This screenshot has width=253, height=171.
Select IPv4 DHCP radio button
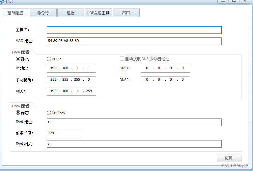pyautogui.click(x=49, y=59)
